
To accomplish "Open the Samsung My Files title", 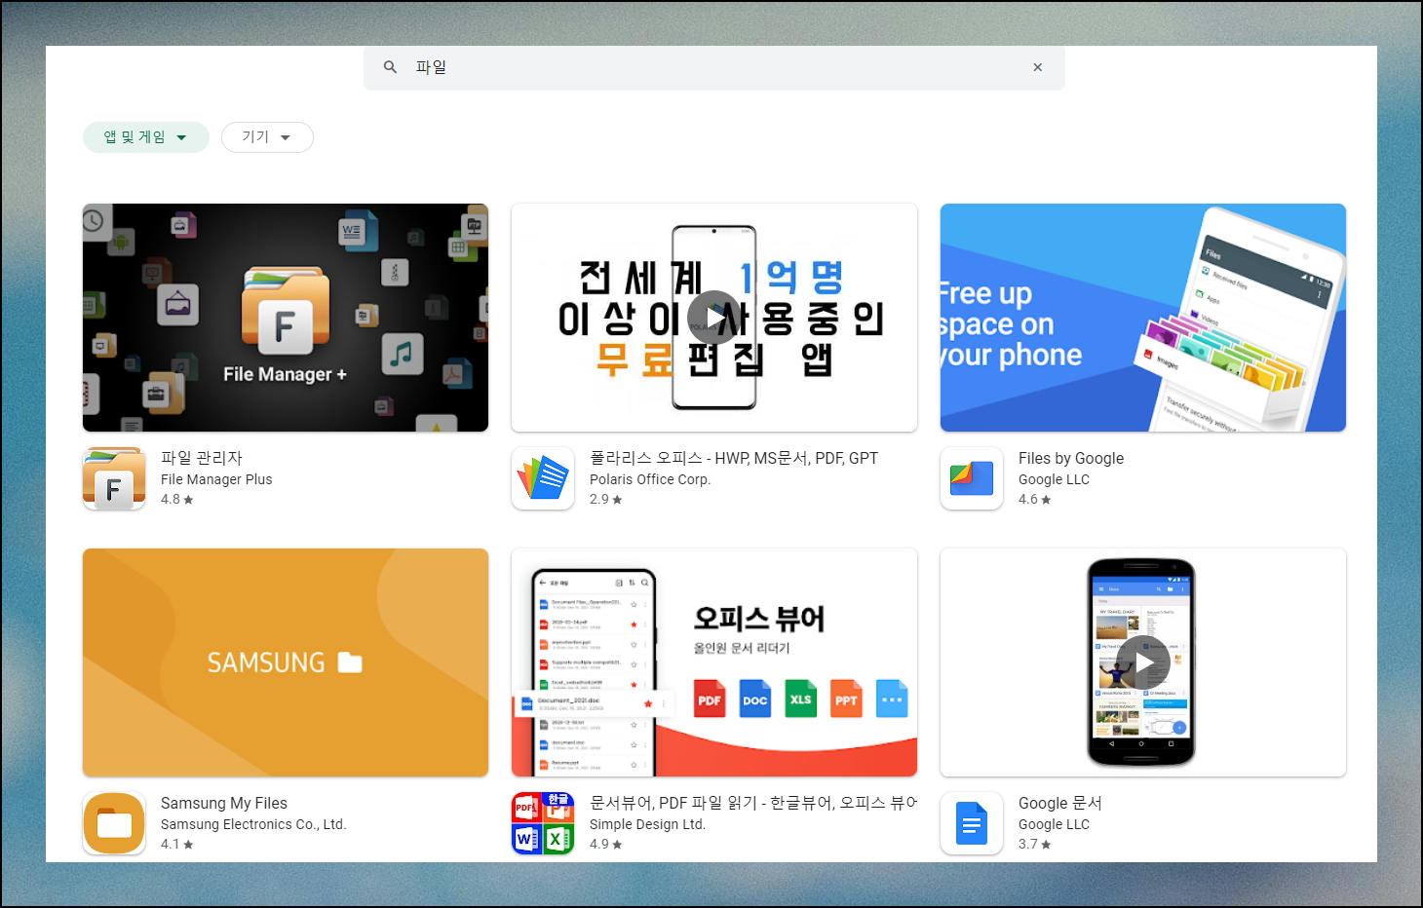I will [224, 803].
